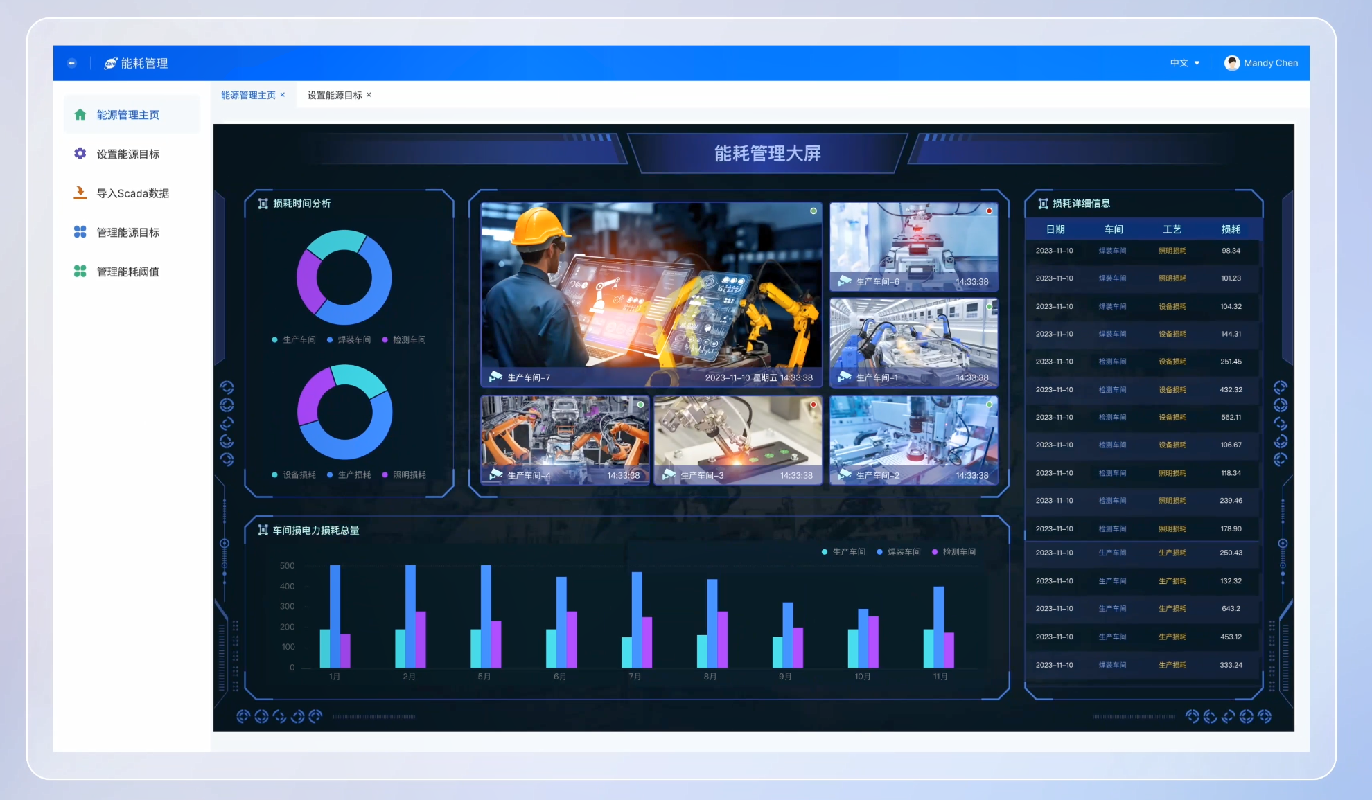Click the back arrow icon in header
The width and height of the screenshot is (1372, 800).
click(x=71, y=63)
